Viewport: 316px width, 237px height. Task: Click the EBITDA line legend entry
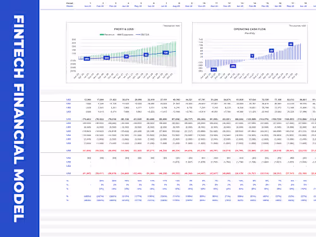coord(143,35)
